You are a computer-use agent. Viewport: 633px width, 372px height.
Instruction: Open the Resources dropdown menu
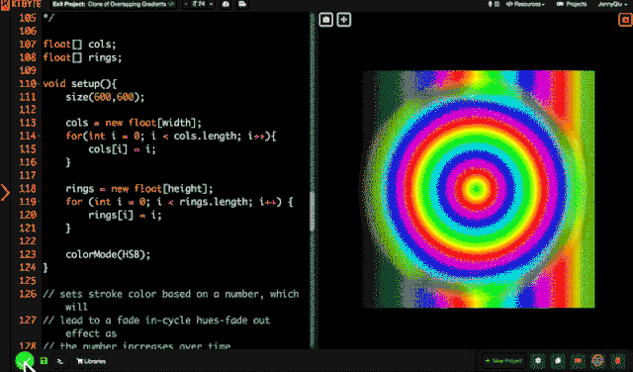click(525, 4)
